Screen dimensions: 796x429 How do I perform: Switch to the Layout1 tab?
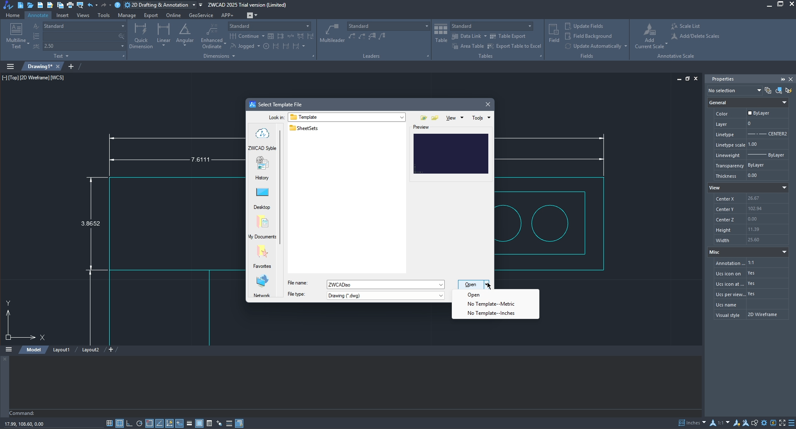point(61,350)
